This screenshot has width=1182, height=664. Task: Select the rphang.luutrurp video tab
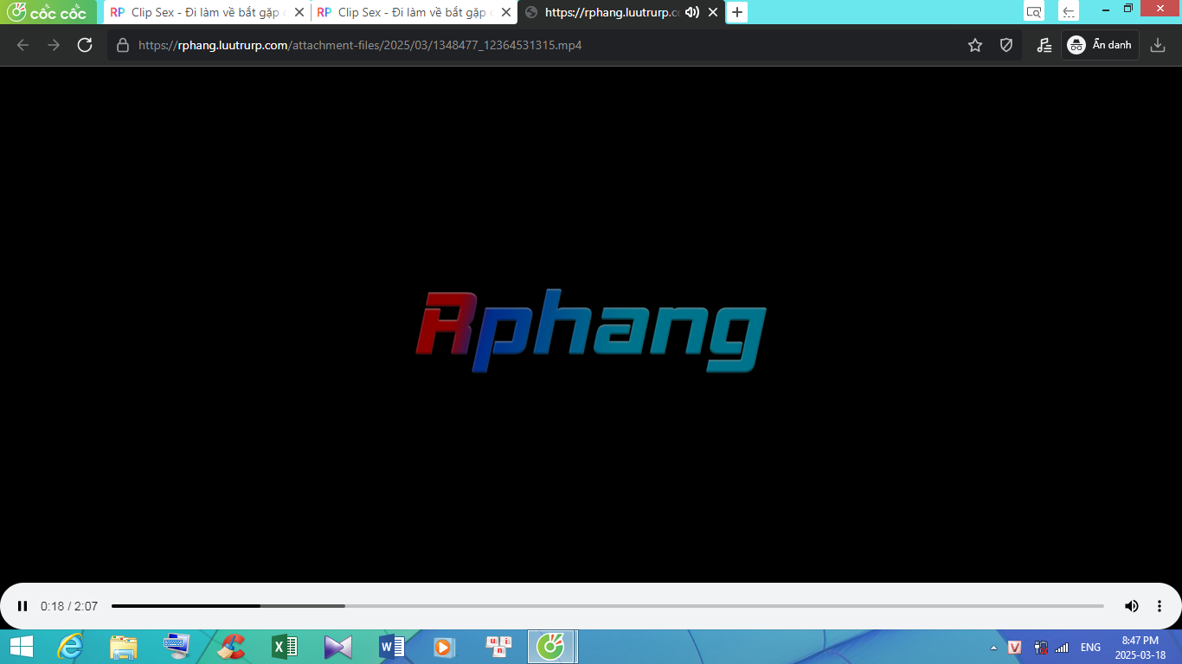620,12
